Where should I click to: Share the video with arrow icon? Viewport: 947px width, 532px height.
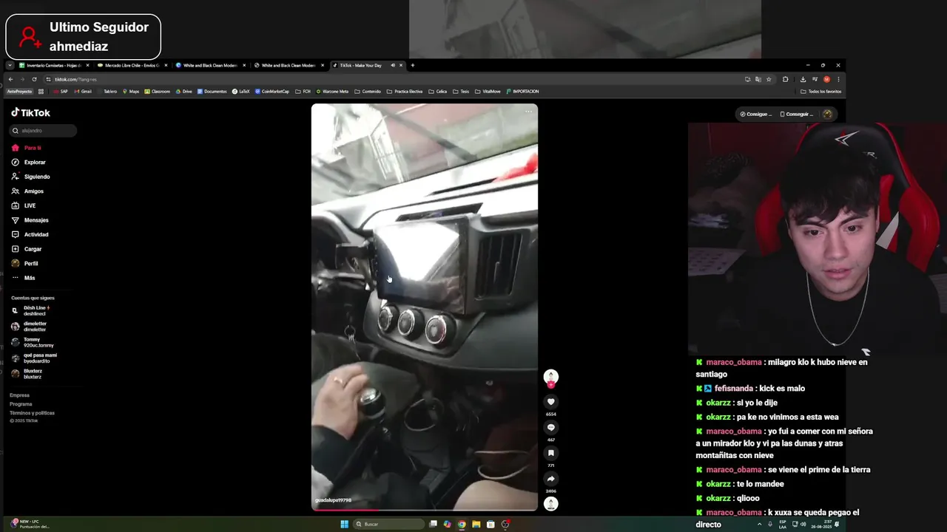550,479
